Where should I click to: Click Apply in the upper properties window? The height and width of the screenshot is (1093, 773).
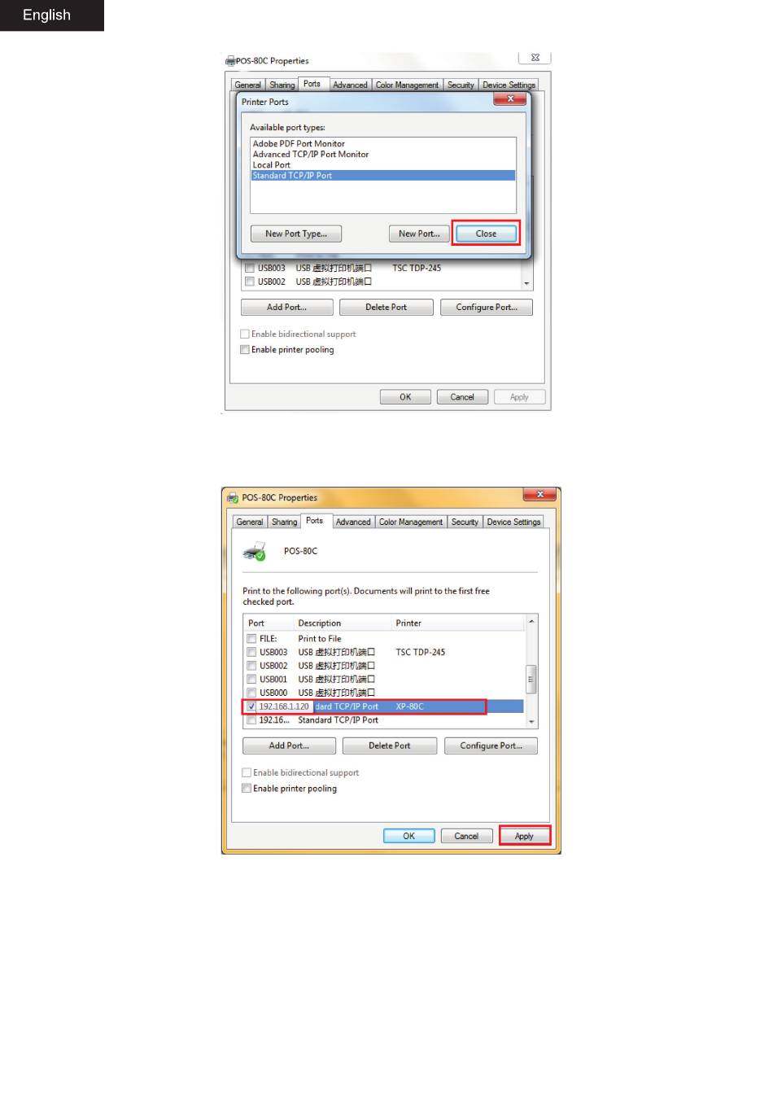(x=519, y=397)
